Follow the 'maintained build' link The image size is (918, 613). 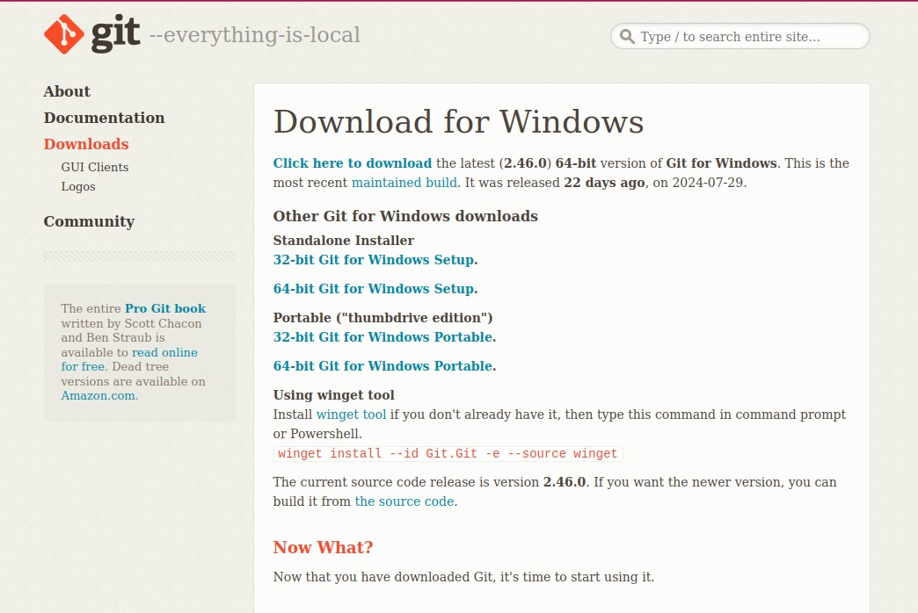click(404, 183)
